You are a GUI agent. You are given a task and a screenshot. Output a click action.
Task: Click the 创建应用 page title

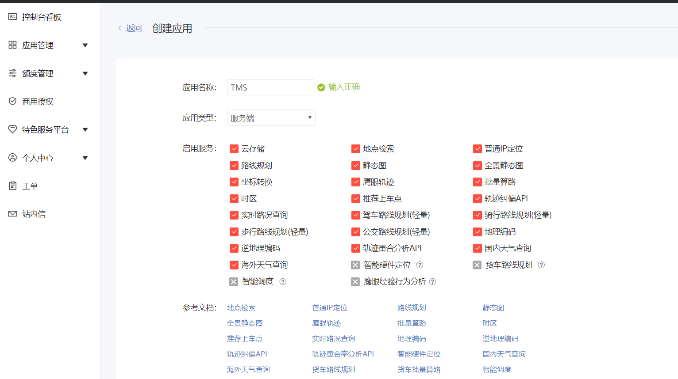click(172, 28)
